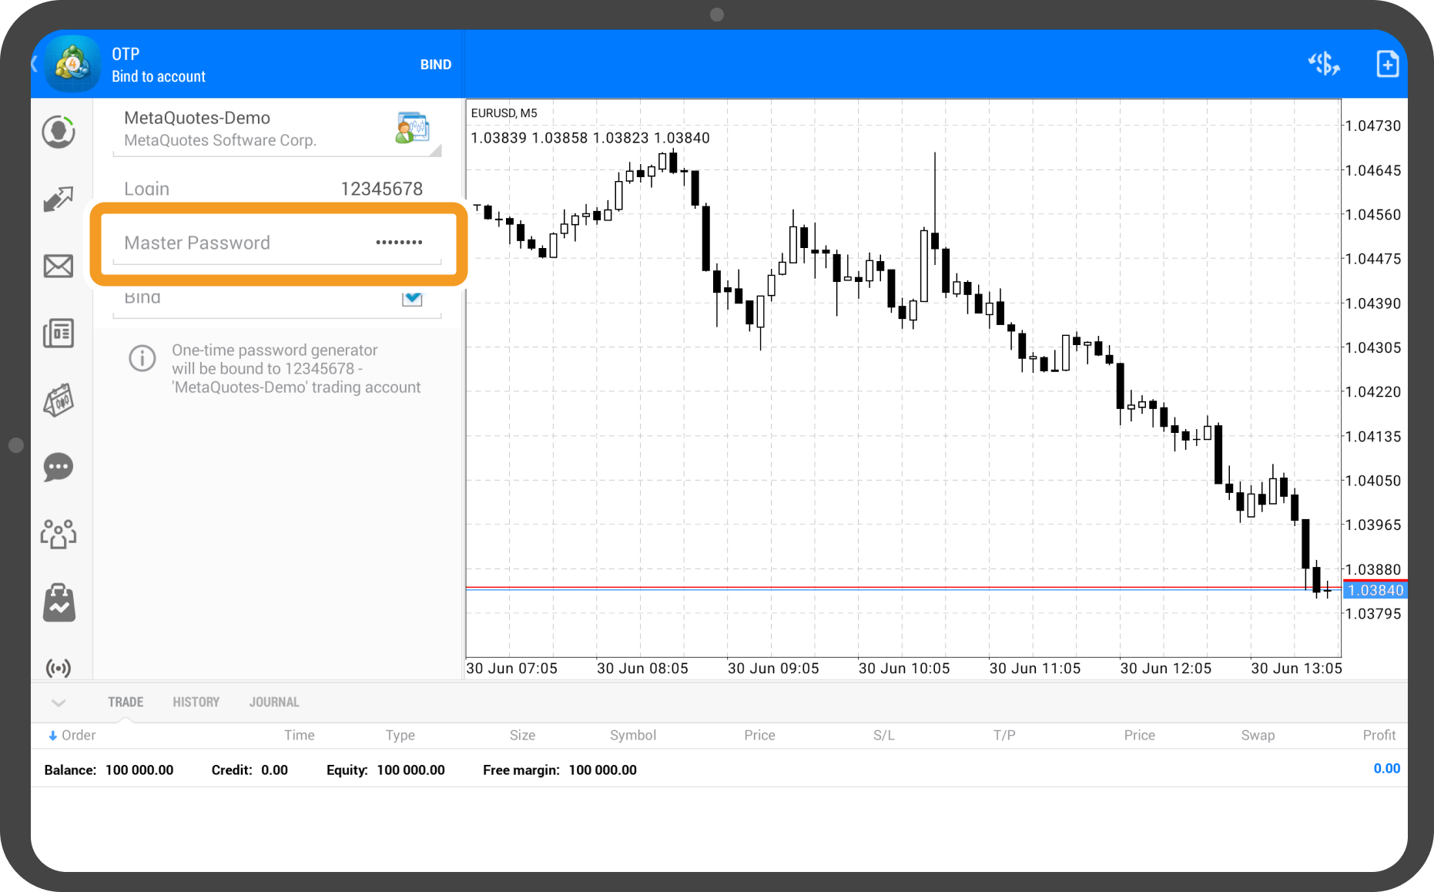Go back using the header back arrow
1434x892 pixels.
35,64
